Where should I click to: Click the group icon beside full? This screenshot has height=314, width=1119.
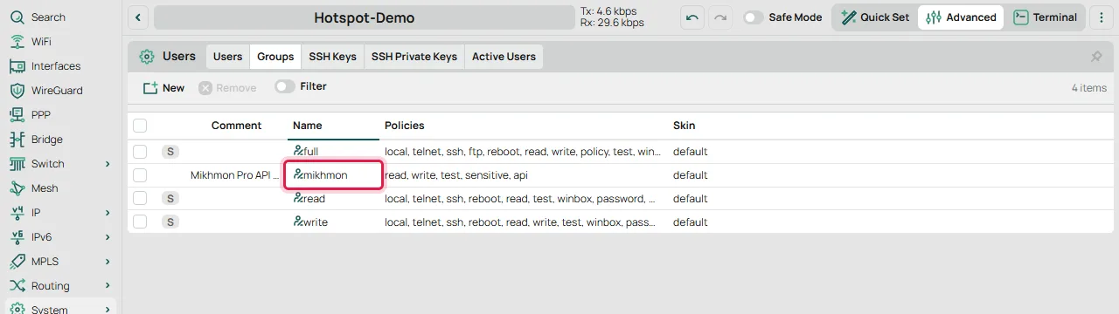[298, 151]
